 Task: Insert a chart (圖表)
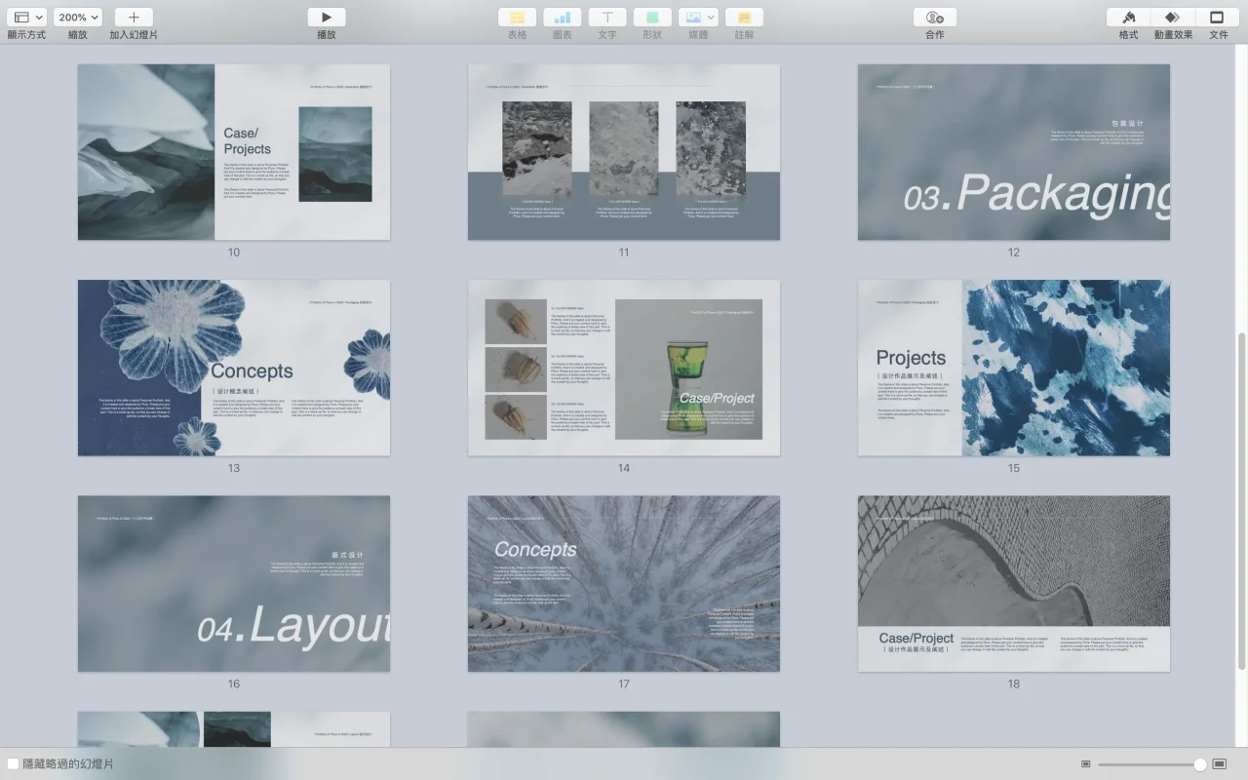click(563, 18)
